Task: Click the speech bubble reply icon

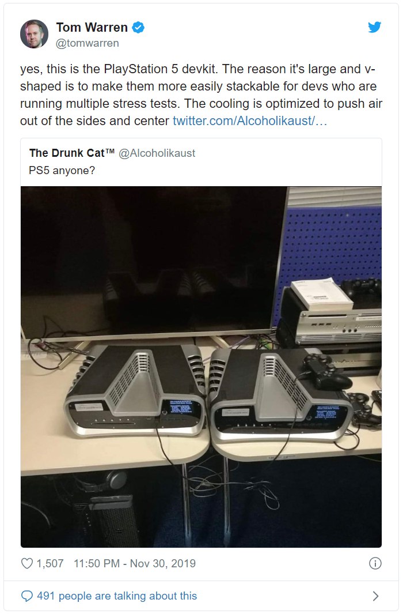Action: 26,596
